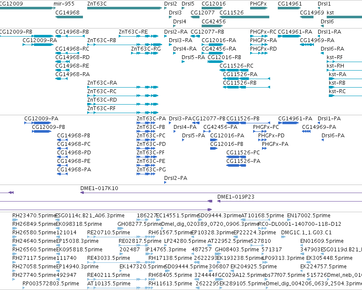Click protein CG12009-PB label
Screen dimensions: 362x290
tap(48, 127)
